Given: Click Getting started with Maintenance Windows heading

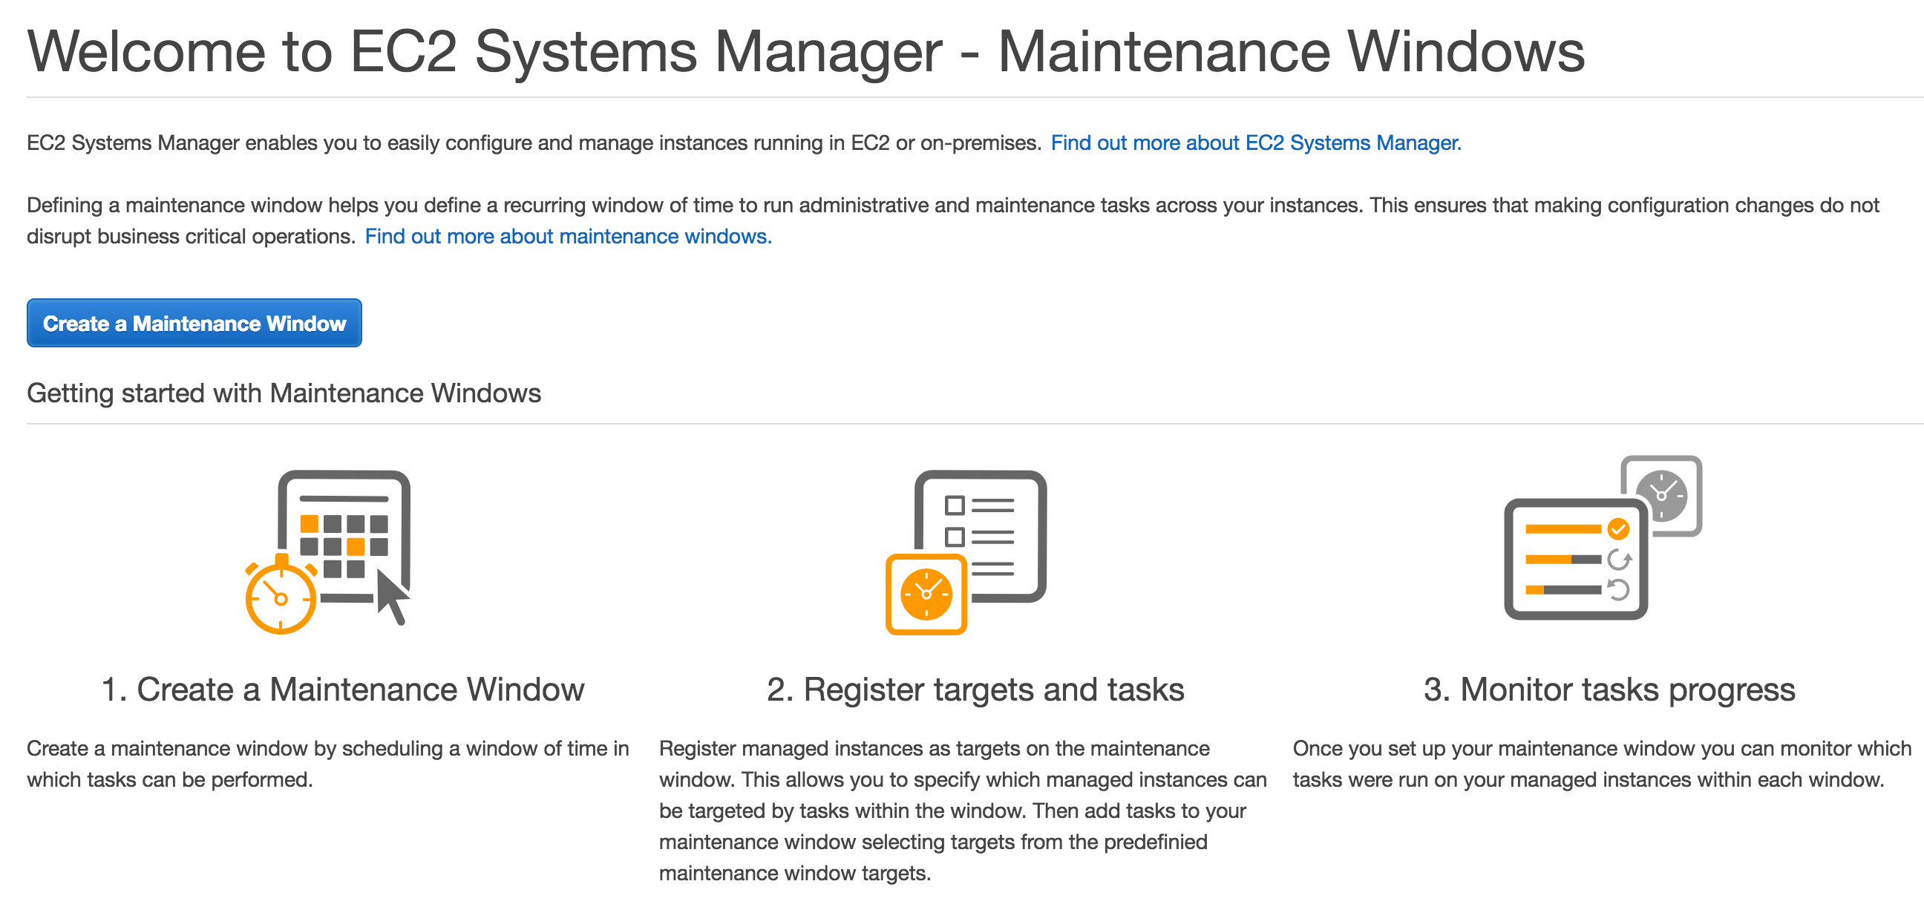Looking at the screenshot, I should click(x=284, y=393).
